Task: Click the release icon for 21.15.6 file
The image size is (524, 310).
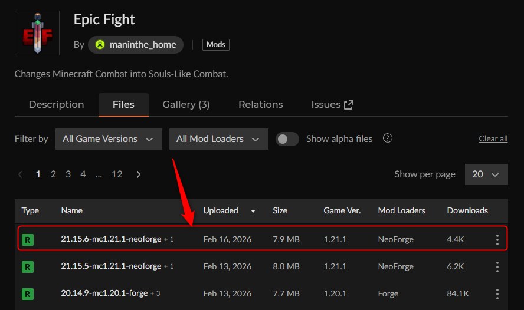Action: click(28, 240)
